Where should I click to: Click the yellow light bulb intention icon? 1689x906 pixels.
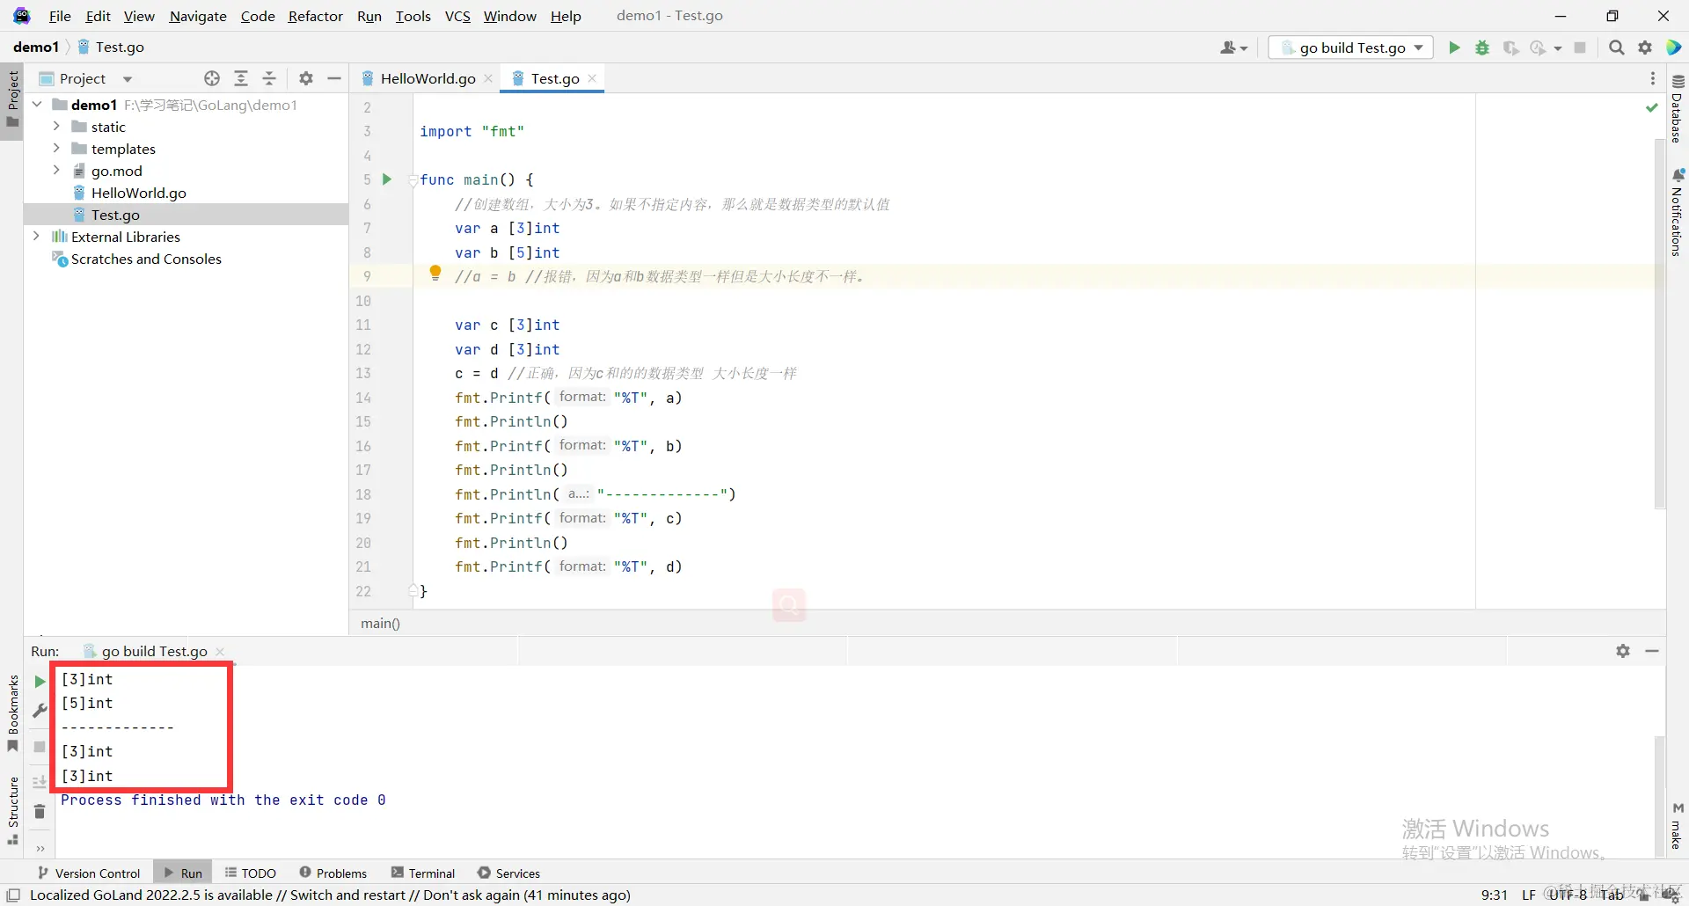pos(435,274)
